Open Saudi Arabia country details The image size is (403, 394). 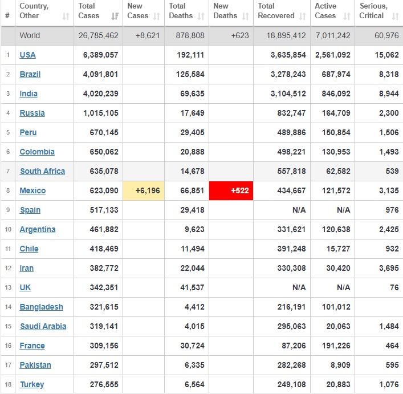click(x=43, y=326)
